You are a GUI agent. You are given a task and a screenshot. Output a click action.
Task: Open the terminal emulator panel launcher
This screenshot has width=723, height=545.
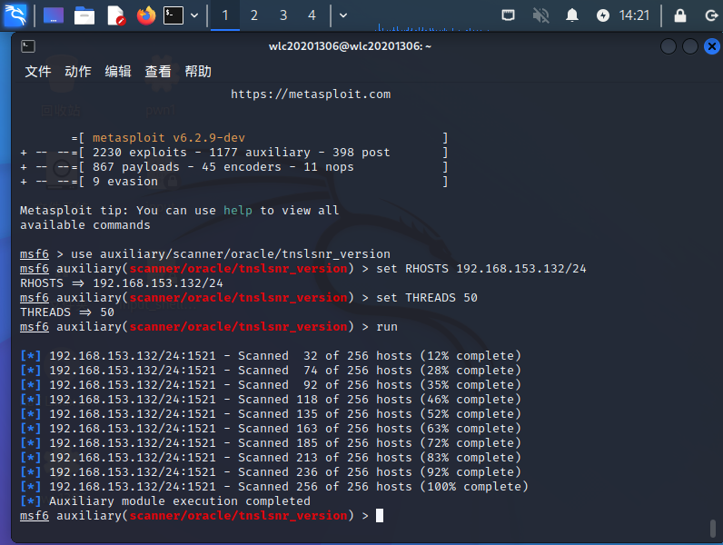173,15
